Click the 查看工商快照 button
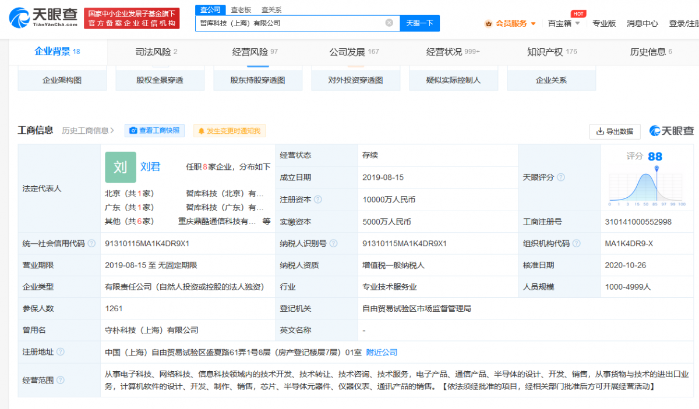 tap(154, 131)
